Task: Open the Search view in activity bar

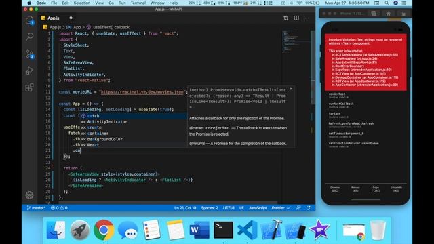Action: pyautogui.click(x=30, y=37)
